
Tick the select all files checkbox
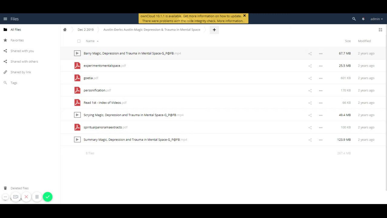point(79,41)
